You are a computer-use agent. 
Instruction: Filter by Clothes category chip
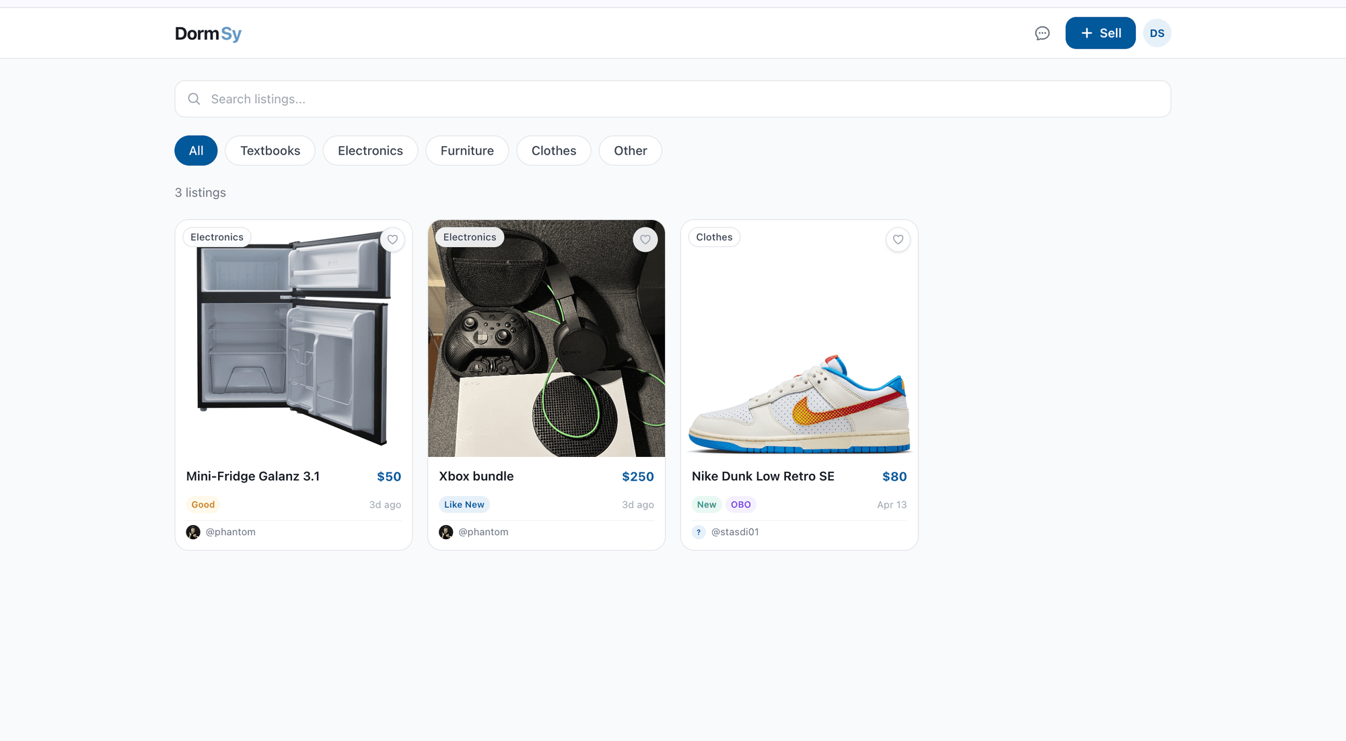click(554, 151)
